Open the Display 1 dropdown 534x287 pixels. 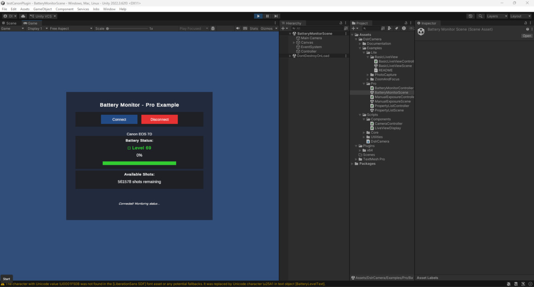pyautogui.click(x=37, y=28)
